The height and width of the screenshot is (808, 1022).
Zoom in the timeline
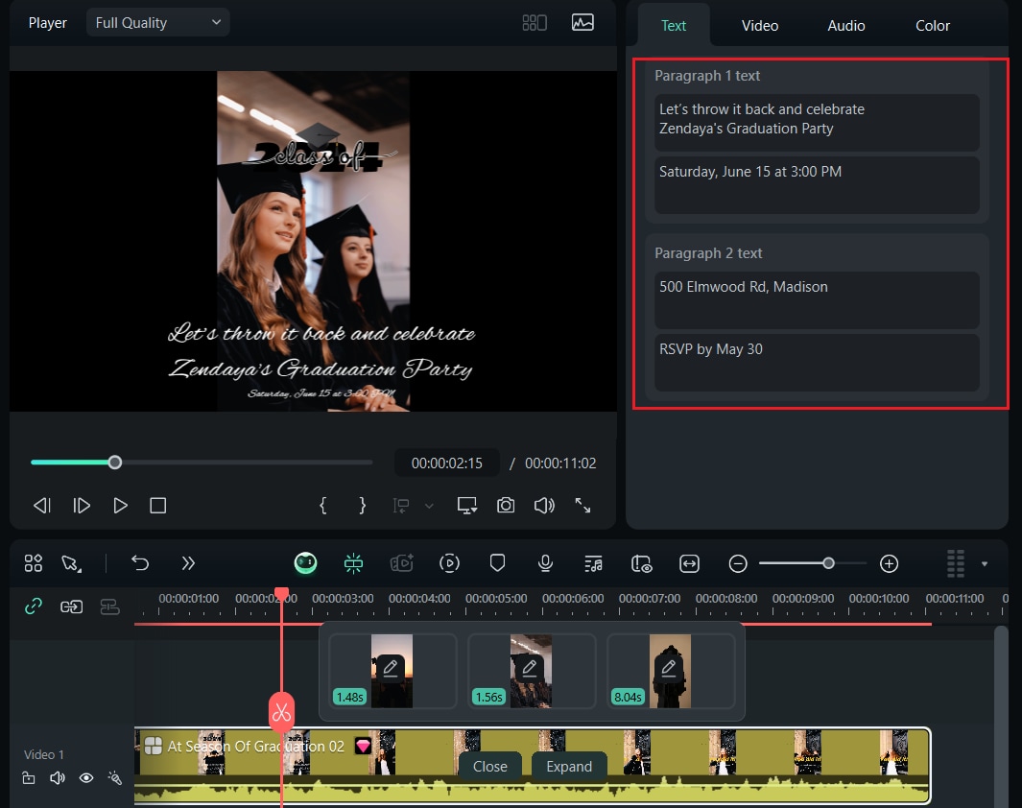(889, 563)
